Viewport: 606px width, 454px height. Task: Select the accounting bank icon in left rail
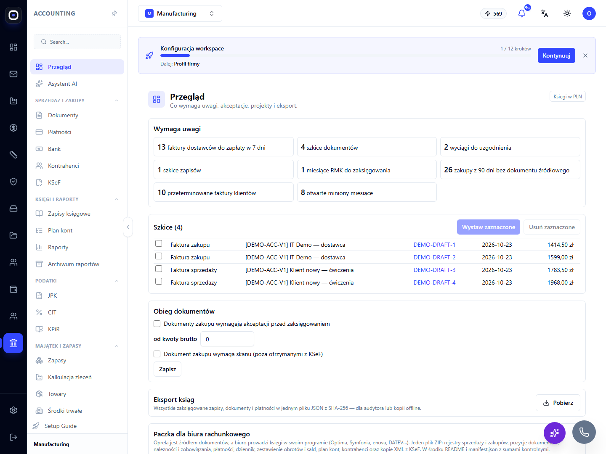[x=13, y=343]
